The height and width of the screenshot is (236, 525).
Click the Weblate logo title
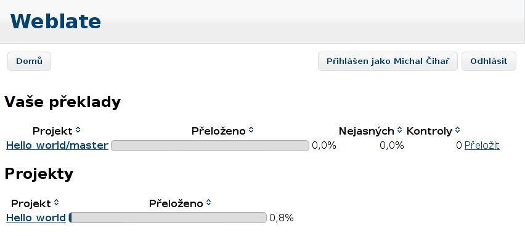click(55, 22)
